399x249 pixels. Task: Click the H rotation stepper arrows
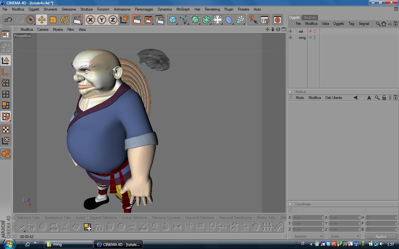[x=396, y=218]
